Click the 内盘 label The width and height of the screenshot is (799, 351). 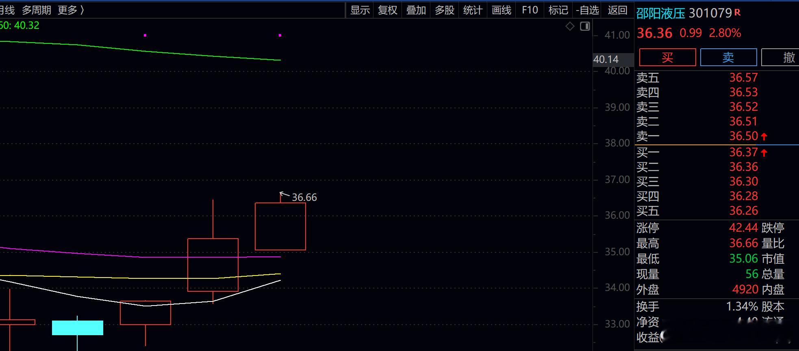coord(773,289)
